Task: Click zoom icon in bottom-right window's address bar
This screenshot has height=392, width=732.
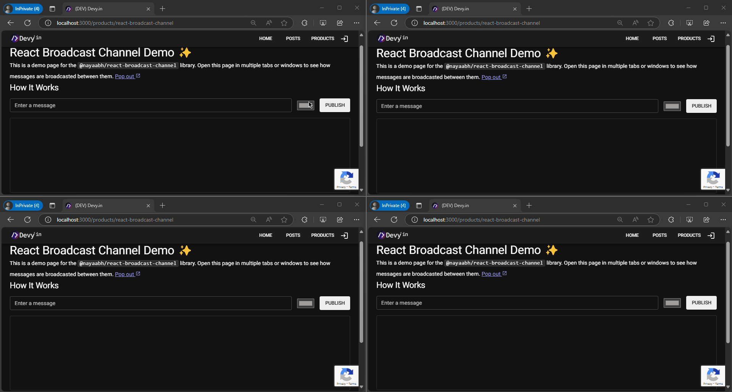Action: coord(620,220)
